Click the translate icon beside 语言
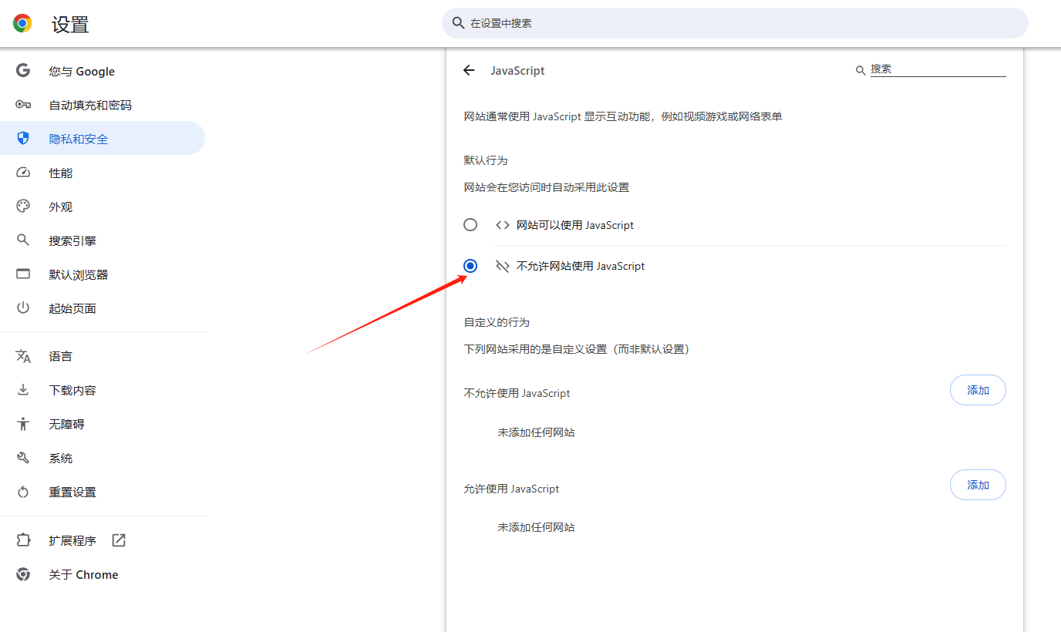 pyautogui.click(x=23, y=356)
